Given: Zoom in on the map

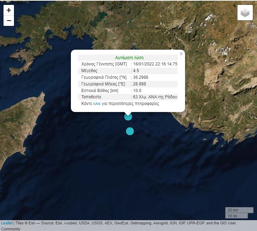Looking at the screenshot, I should (x=9, y=10).
